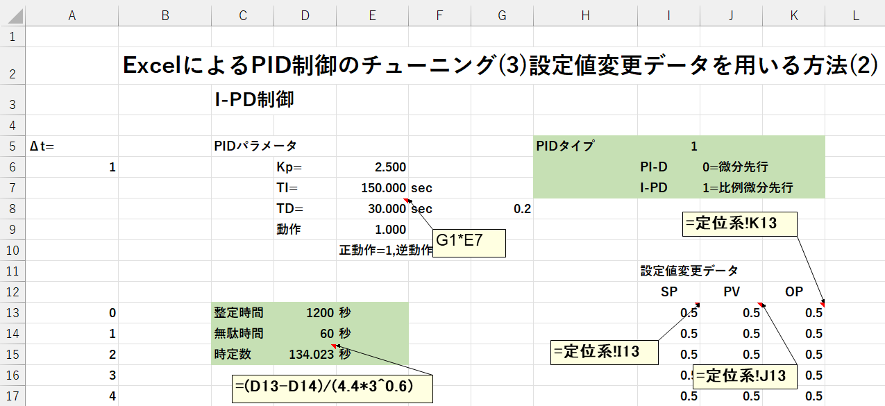
Task: Select row 13 using its row header
Action: (x=12, y=313)
